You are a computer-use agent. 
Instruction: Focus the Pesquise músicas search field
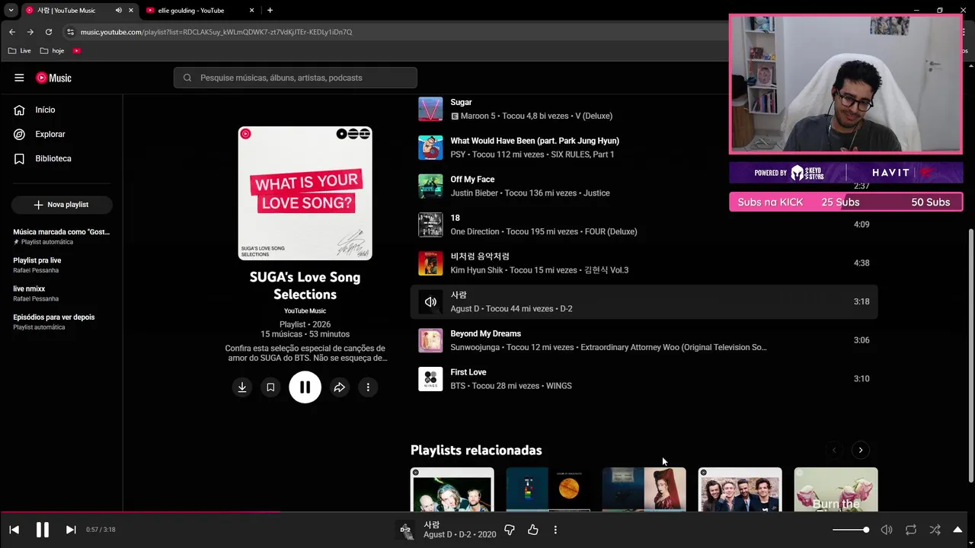pyautogui.click(x=296, y=78)
